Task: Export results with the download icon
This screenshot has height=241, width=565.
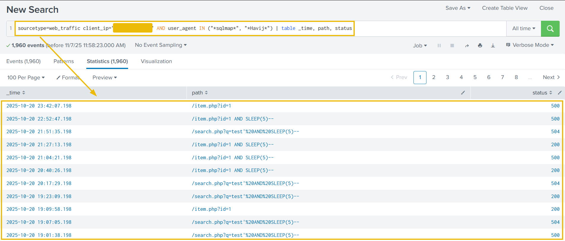Action: tap(493, 46)
